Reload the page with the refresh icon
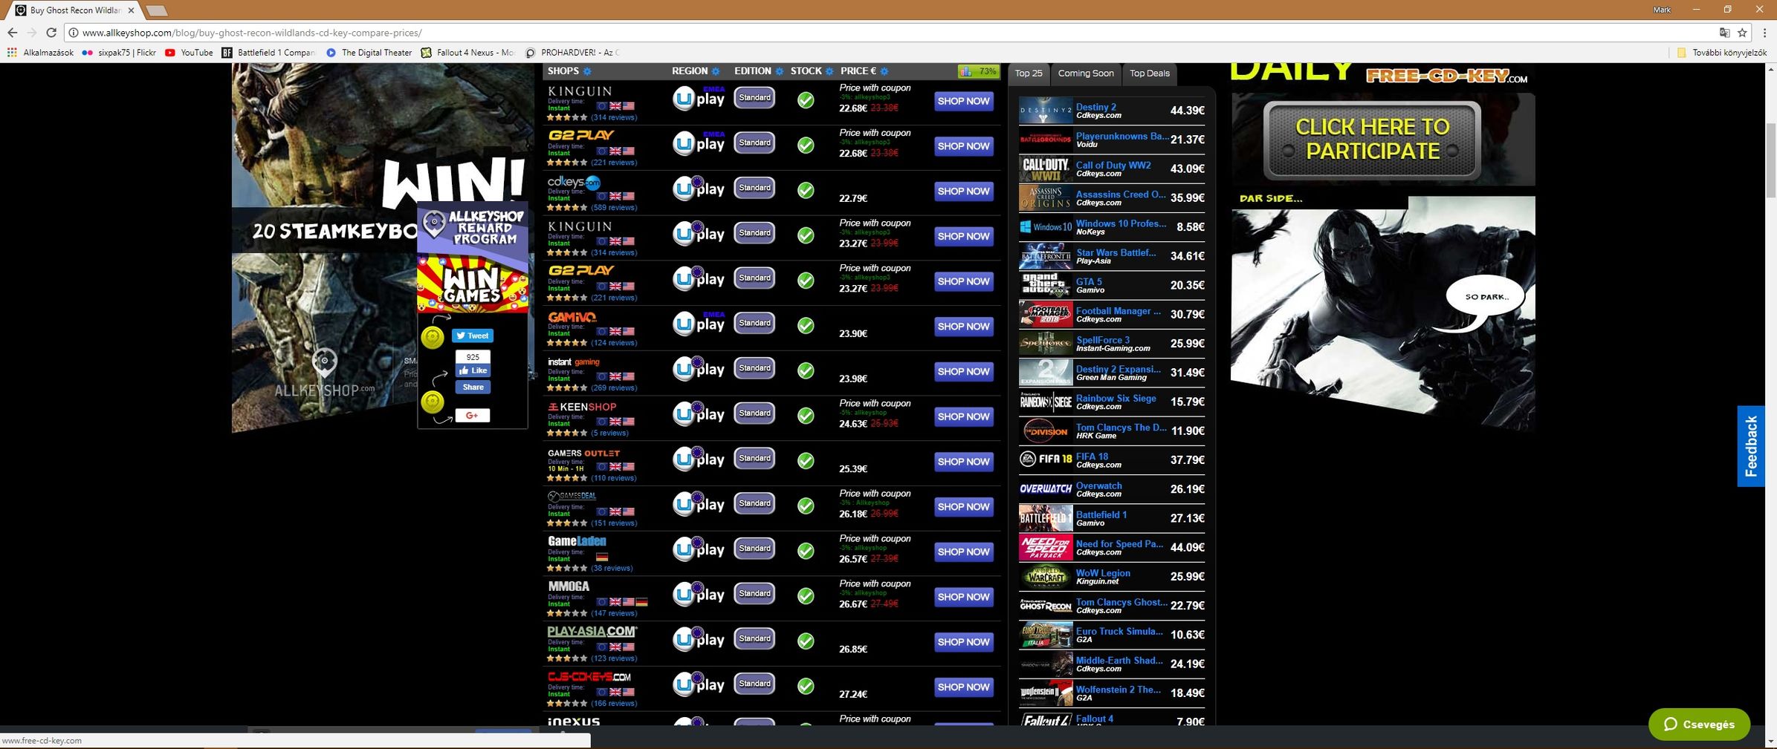Image resolution: width=1777 pixels, height=749 pixels. (51, 33)
